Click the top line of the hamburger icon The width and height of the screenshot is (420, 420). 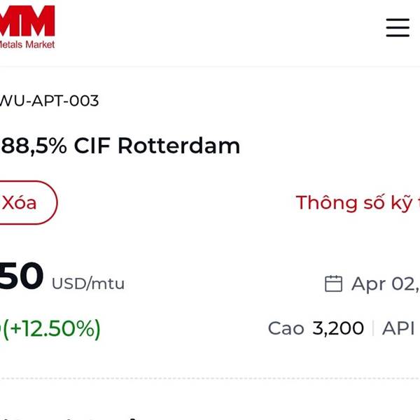tap(398, 20)
